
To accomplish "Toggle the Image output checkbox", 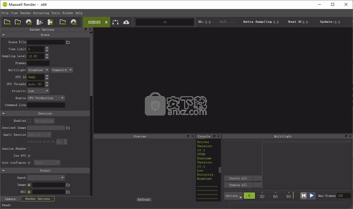I will [29, 185].
